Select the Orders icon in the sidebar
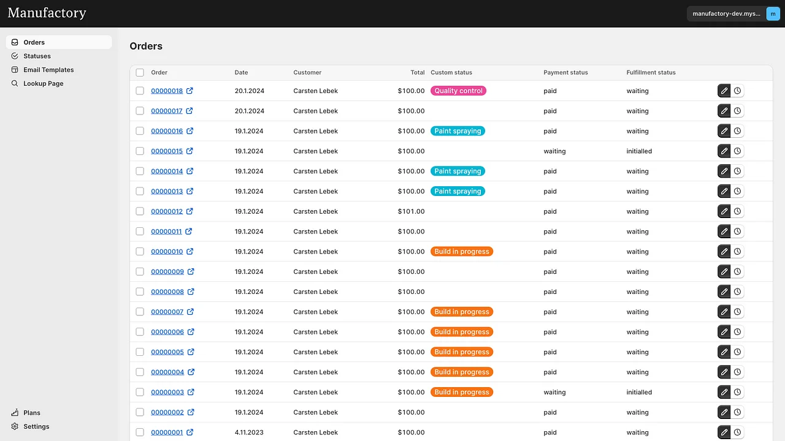 [14, 42]
